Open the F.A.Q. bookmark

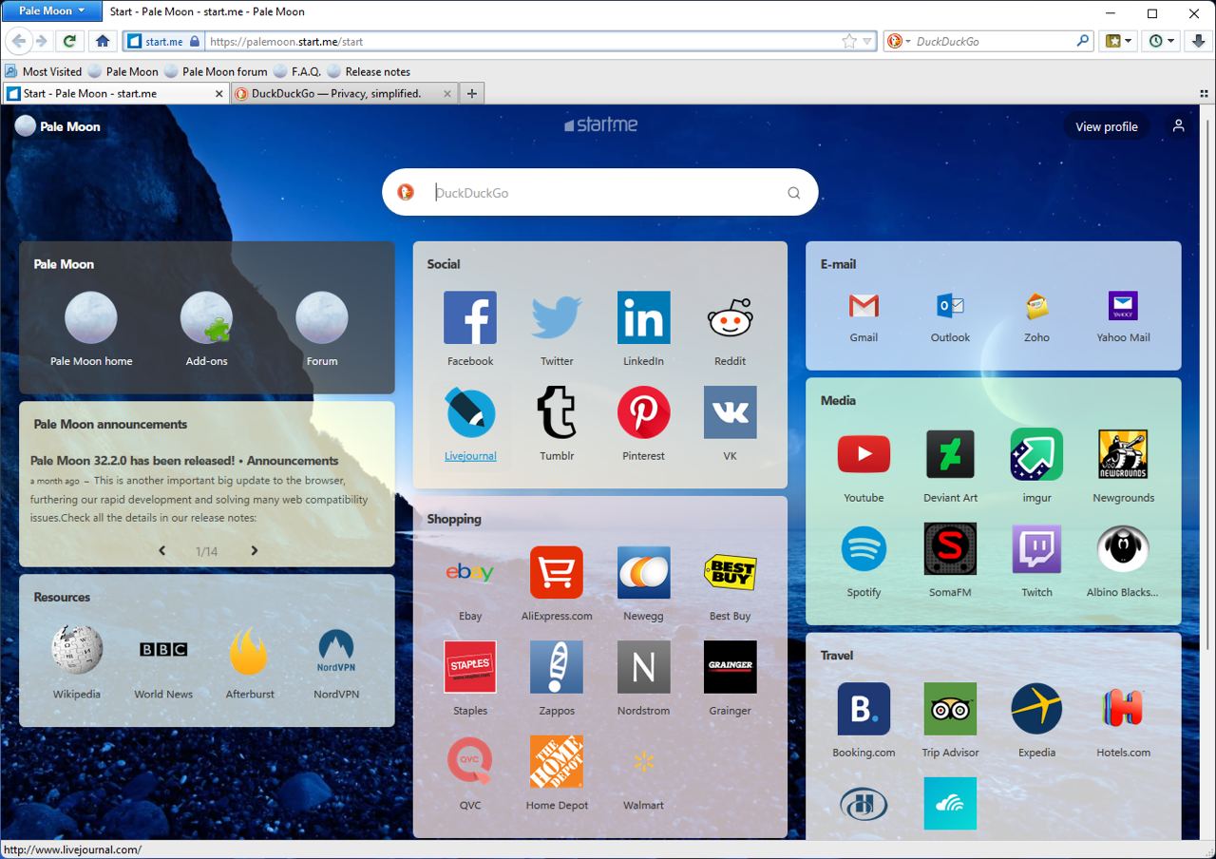(297, 71)
